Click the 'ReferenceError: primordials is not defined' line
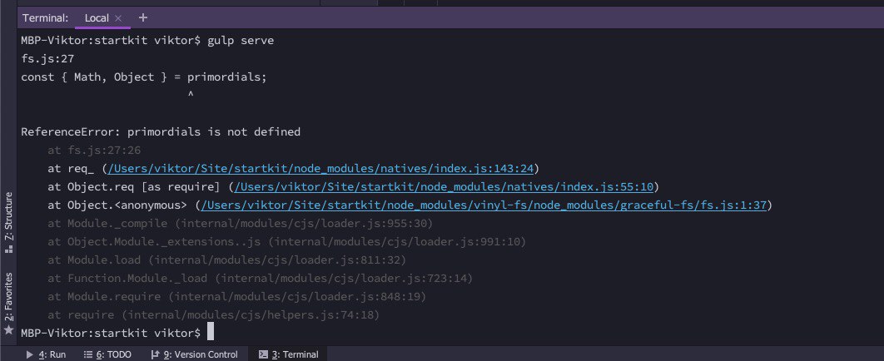 point(161,131)
